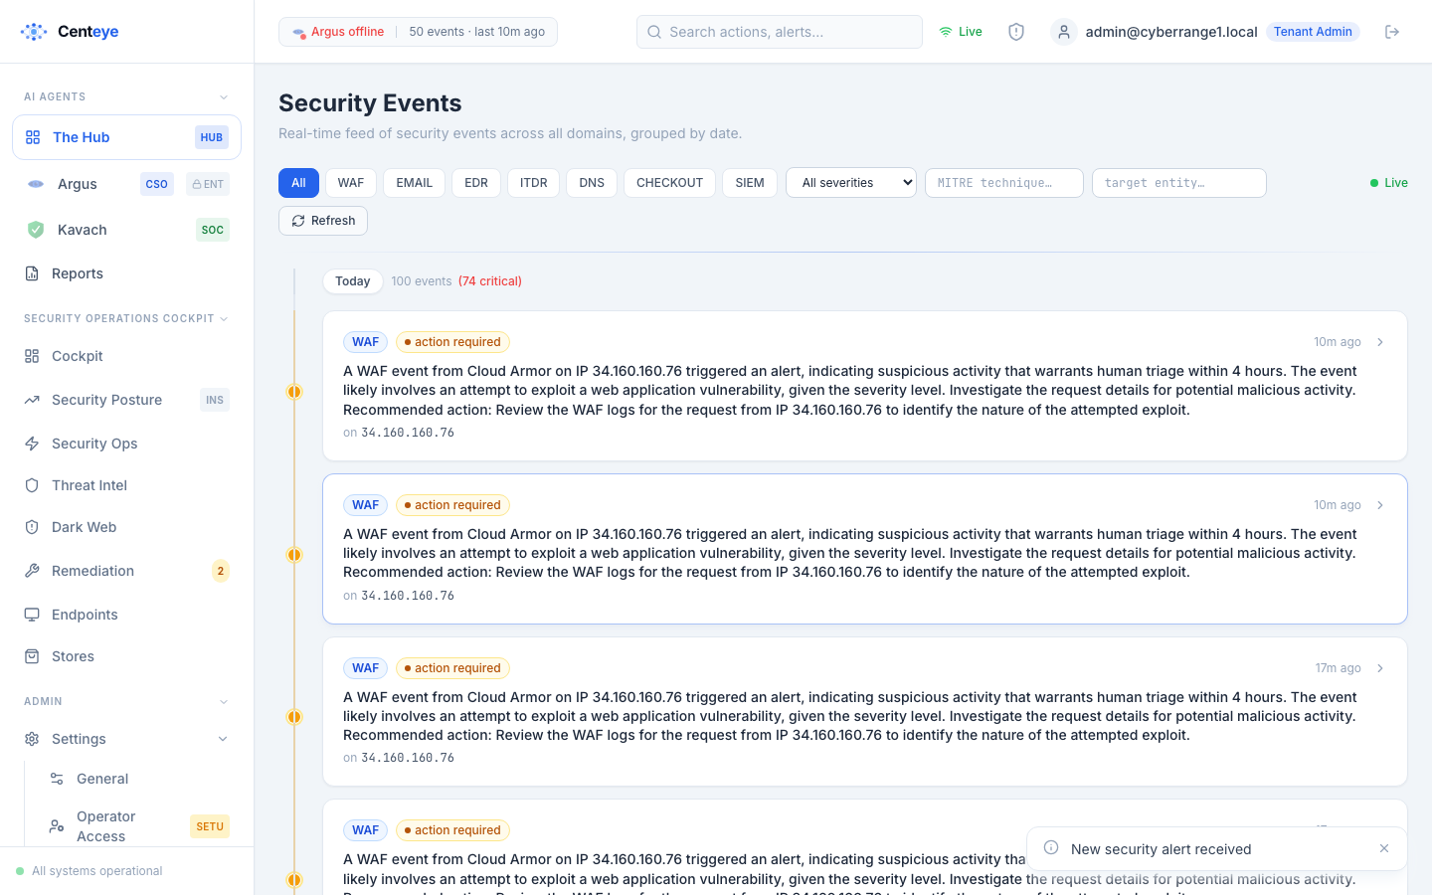Click the action required tag on first event
Viewport: 1432px width, 895px height.
(x=452, y=342)
